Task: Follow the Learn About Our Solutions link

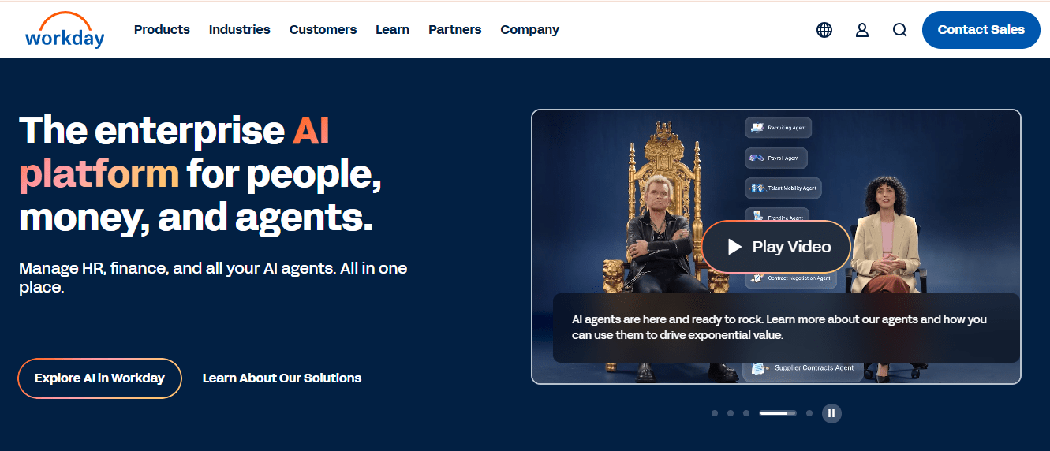Action: (282, 378)
